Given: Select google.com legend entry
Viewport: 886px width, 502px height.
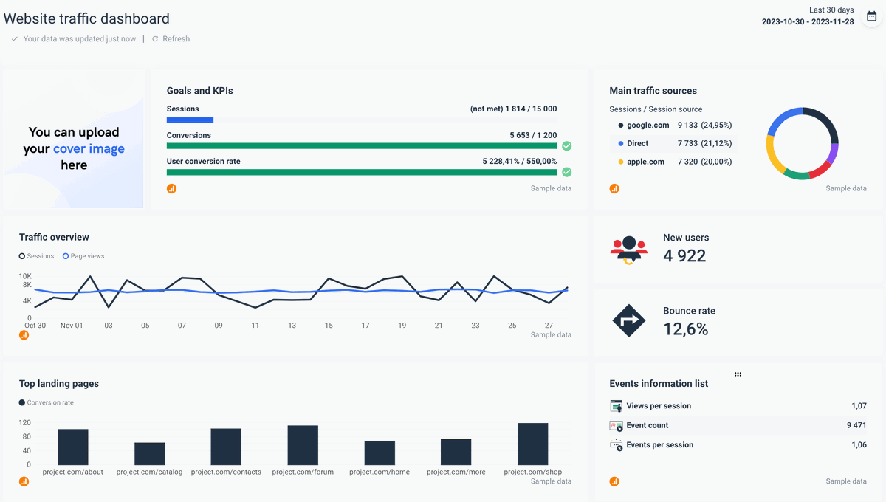Looking at the screenshot, I should pyautogui.click(x=643, y=125).
